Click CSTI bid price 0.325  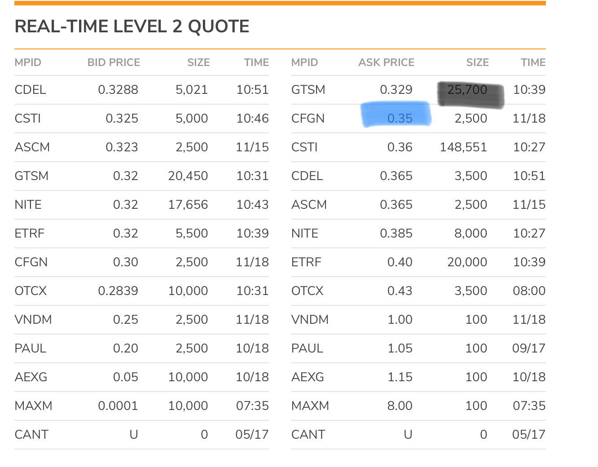tap(122, 119)
